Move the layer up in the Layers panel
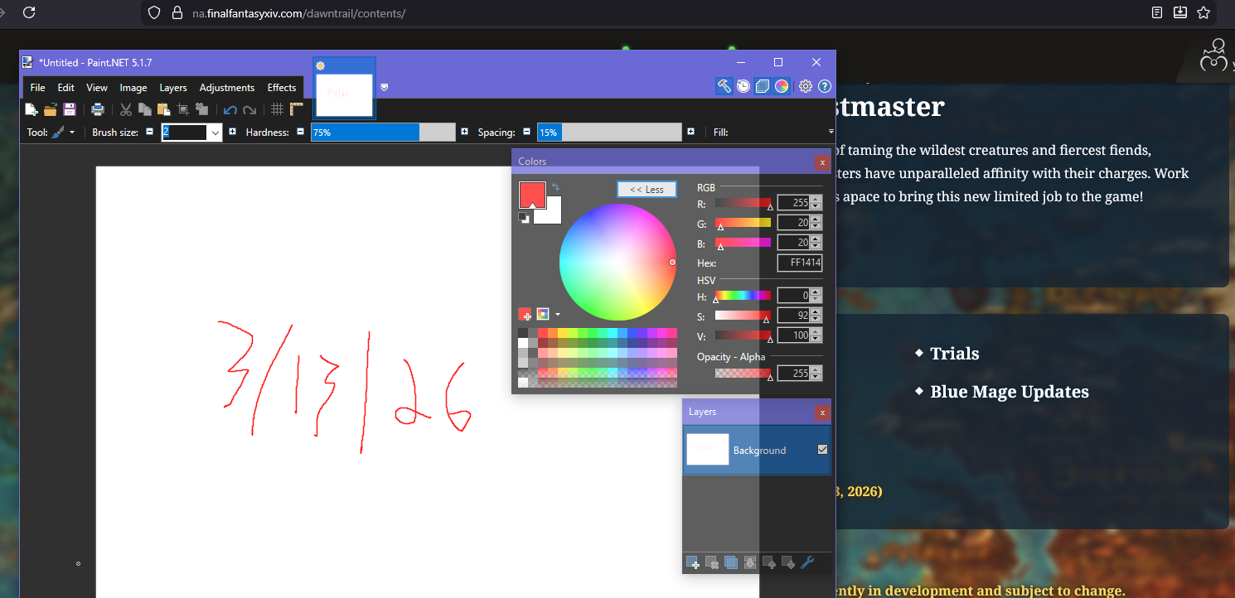 tap(769, 563)
